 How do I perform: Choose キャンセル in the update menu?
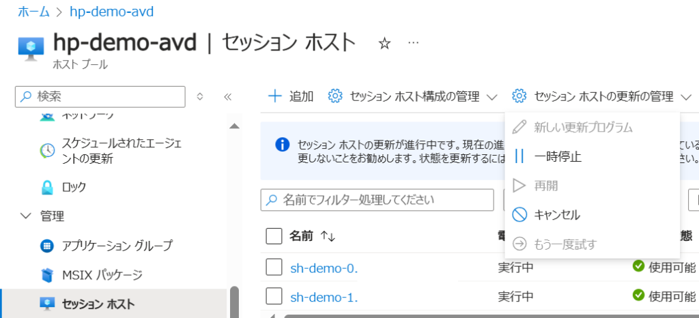(x=556, y=215)
